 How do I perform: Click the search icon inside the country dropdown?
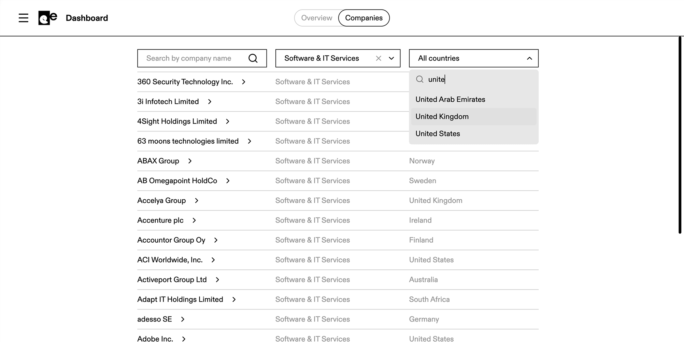pyautogui.click(x=419, y=79)
